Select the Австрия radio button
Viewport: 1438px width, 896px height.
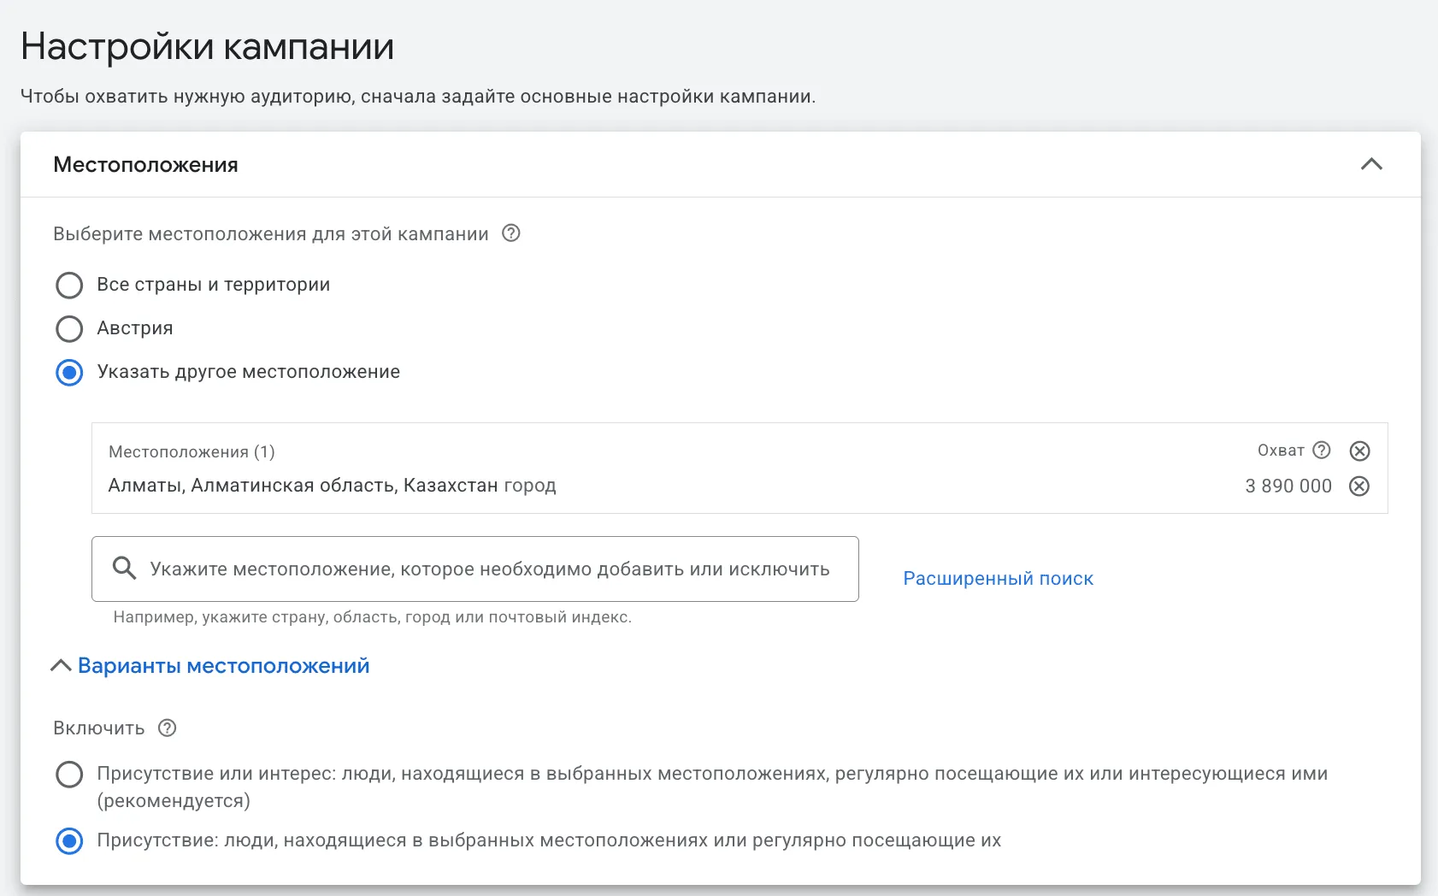point(69,328)
